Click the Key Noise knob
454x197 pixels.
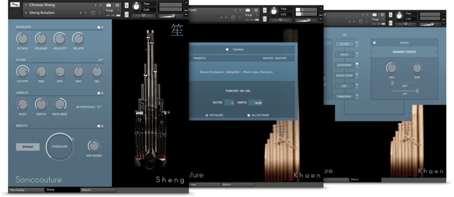(x=94, y=146)
